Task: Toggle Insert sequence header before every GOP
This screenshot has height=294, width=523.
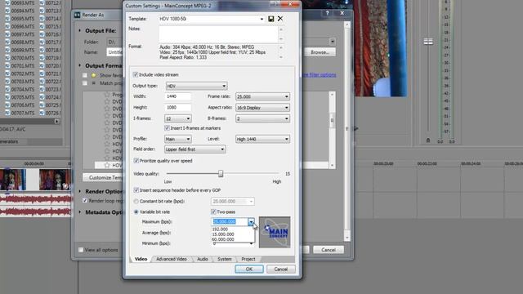Action: 136,190
